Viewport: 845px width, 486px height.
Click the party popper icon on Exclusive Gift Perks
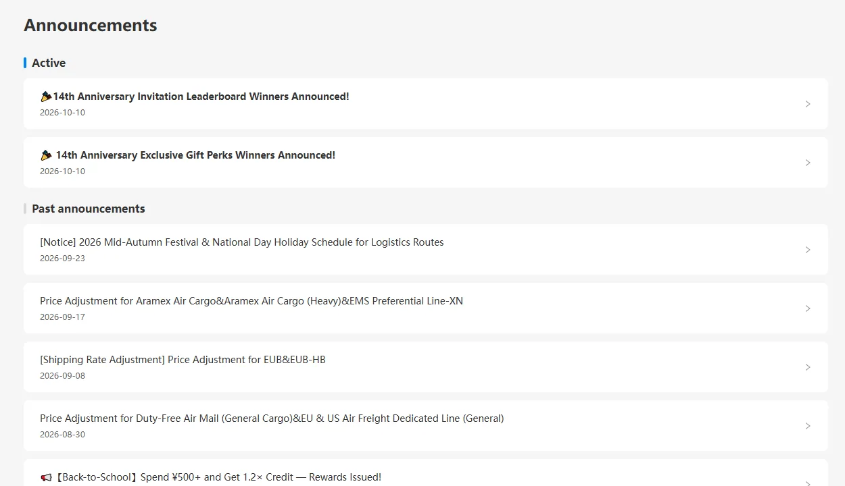(46, 155)
